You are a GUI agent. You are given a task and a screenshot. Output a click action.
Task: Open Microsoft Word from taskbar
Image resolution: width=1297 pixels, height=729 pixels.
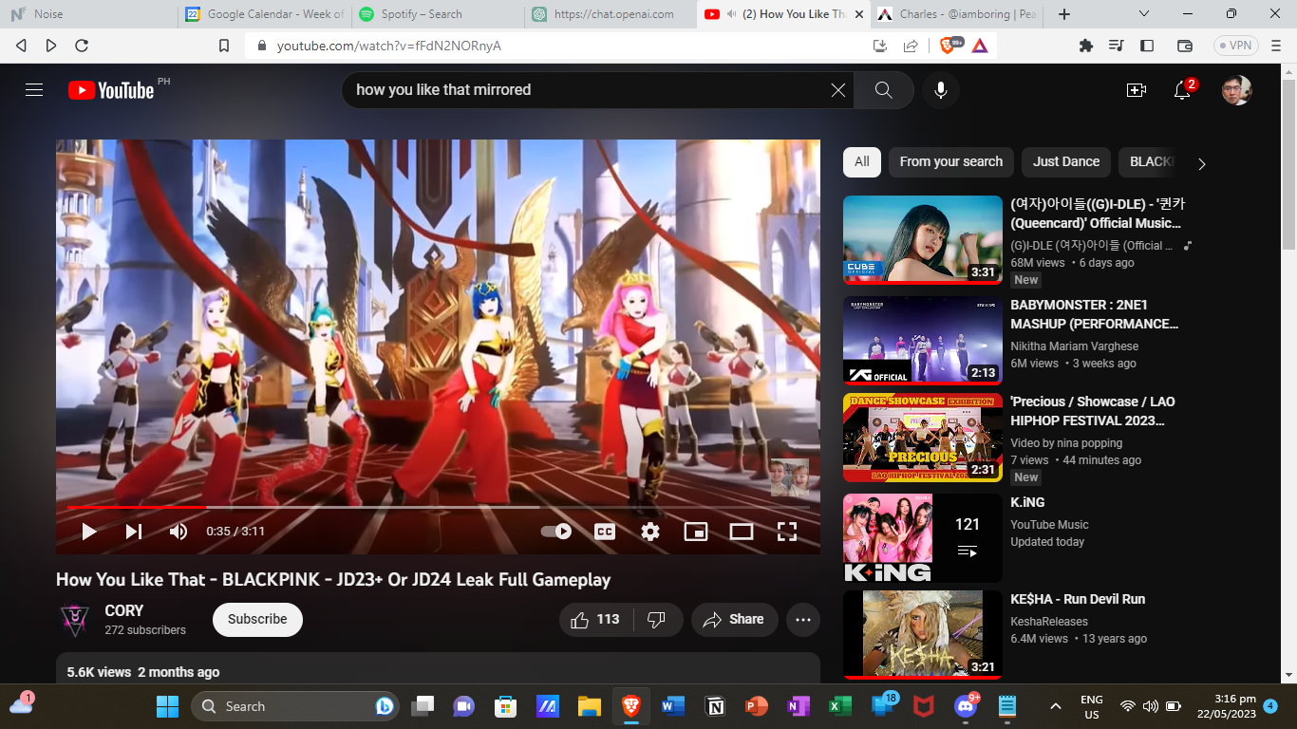673,706
